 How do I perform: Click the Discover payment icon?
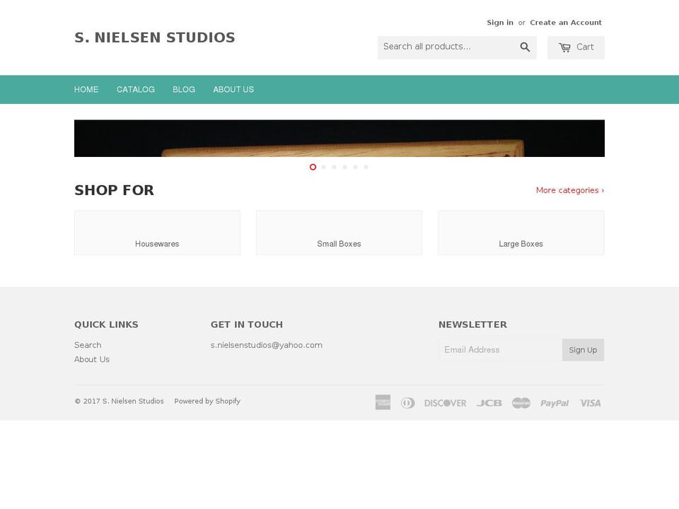tap(445, 402)
